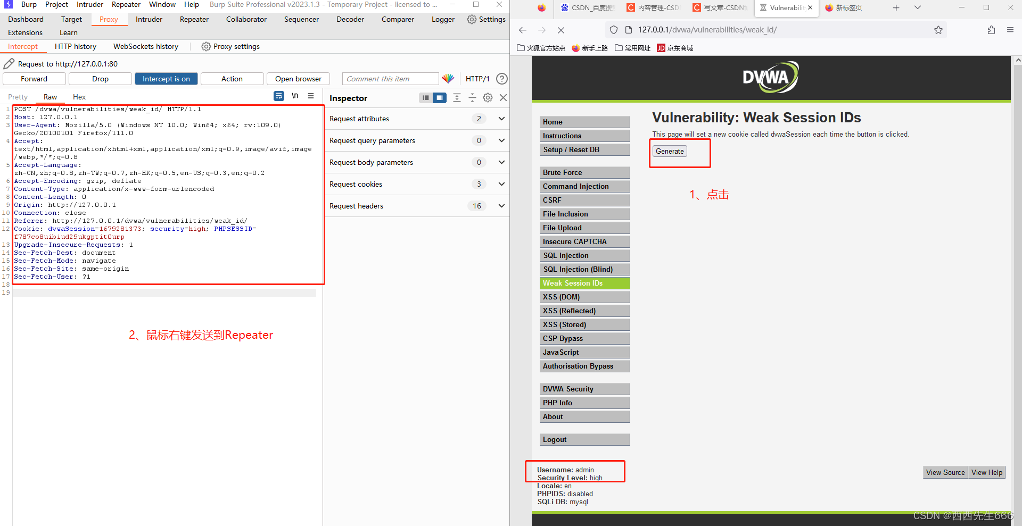
Task: Open 新手上路 bookmark
Action: 590,48
